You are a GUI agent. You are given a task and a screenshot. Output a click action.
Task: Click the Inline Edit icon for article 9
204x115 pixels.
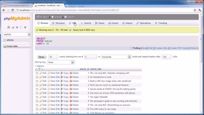49,105
